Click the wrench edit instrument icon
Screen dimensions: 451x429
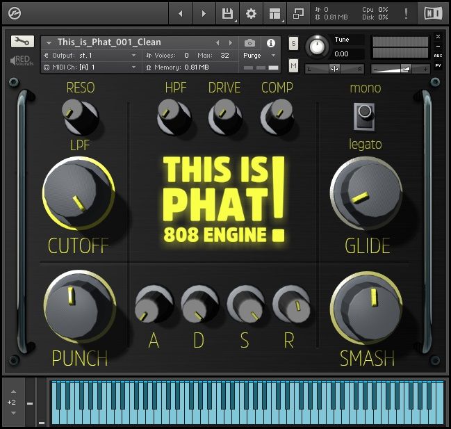click(x=22, y=41)
